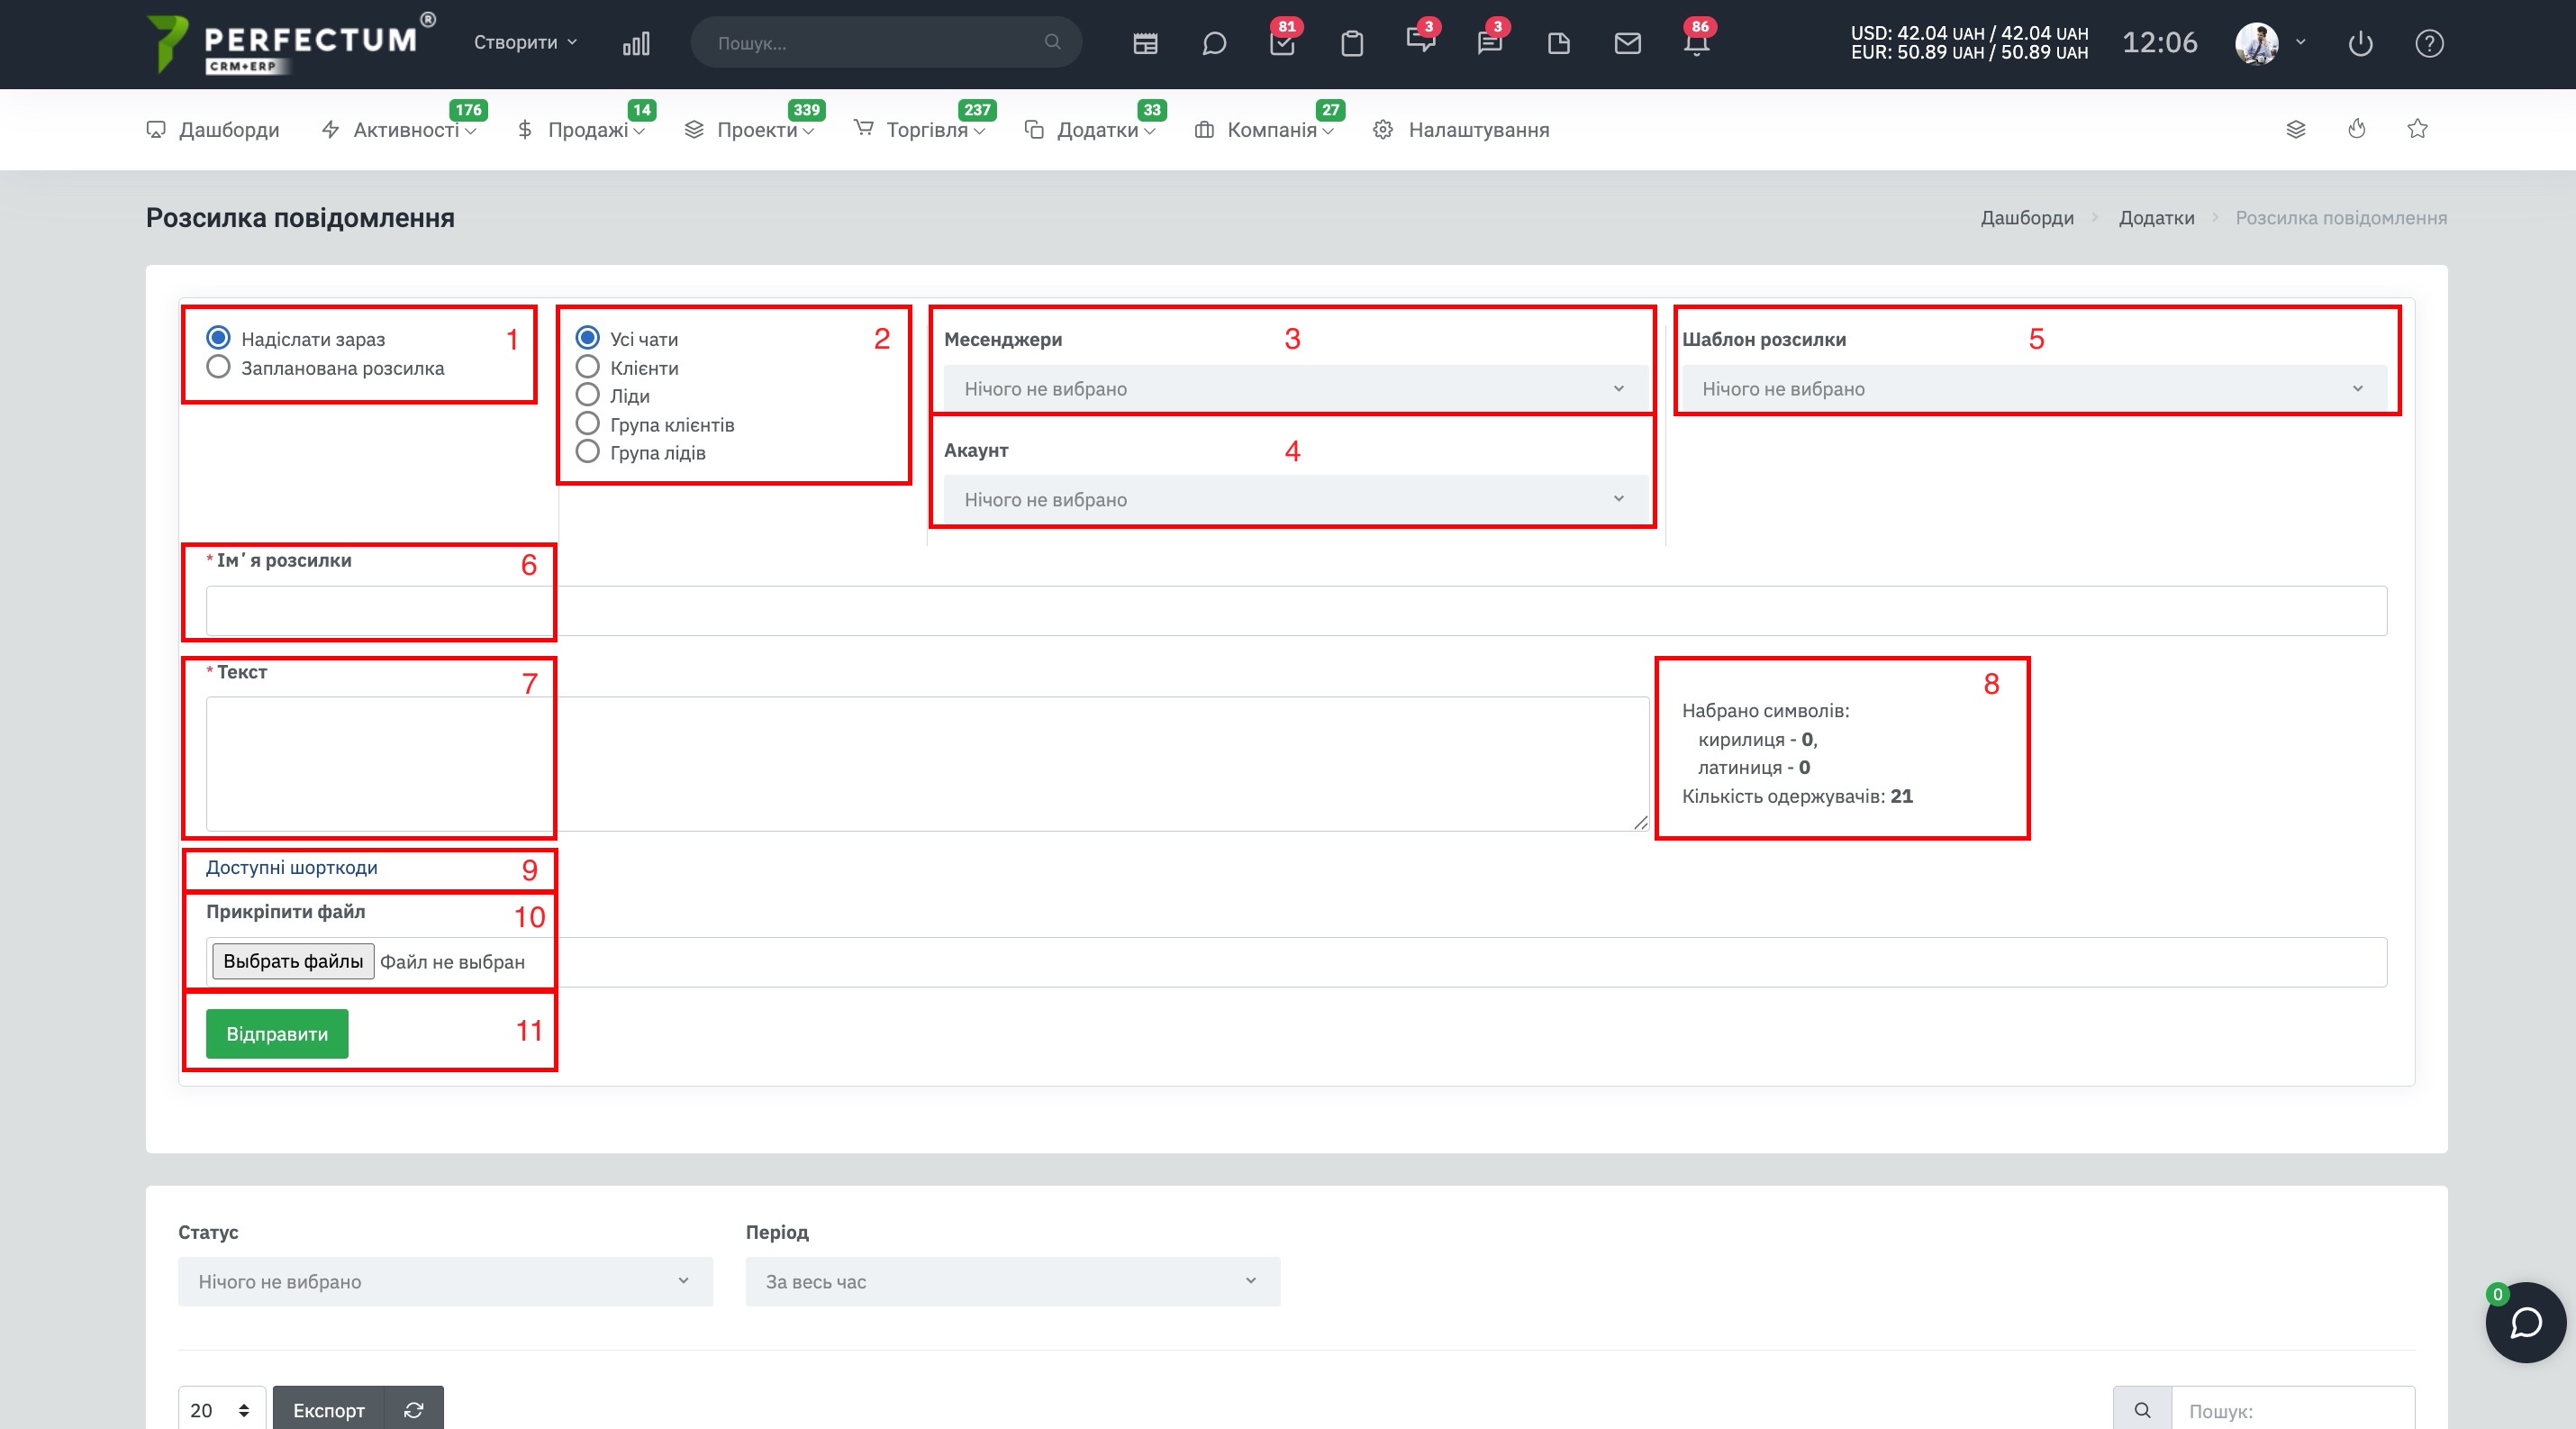
Task: Open tasks checklist icon with badge 81
Action: [1282, 43]
